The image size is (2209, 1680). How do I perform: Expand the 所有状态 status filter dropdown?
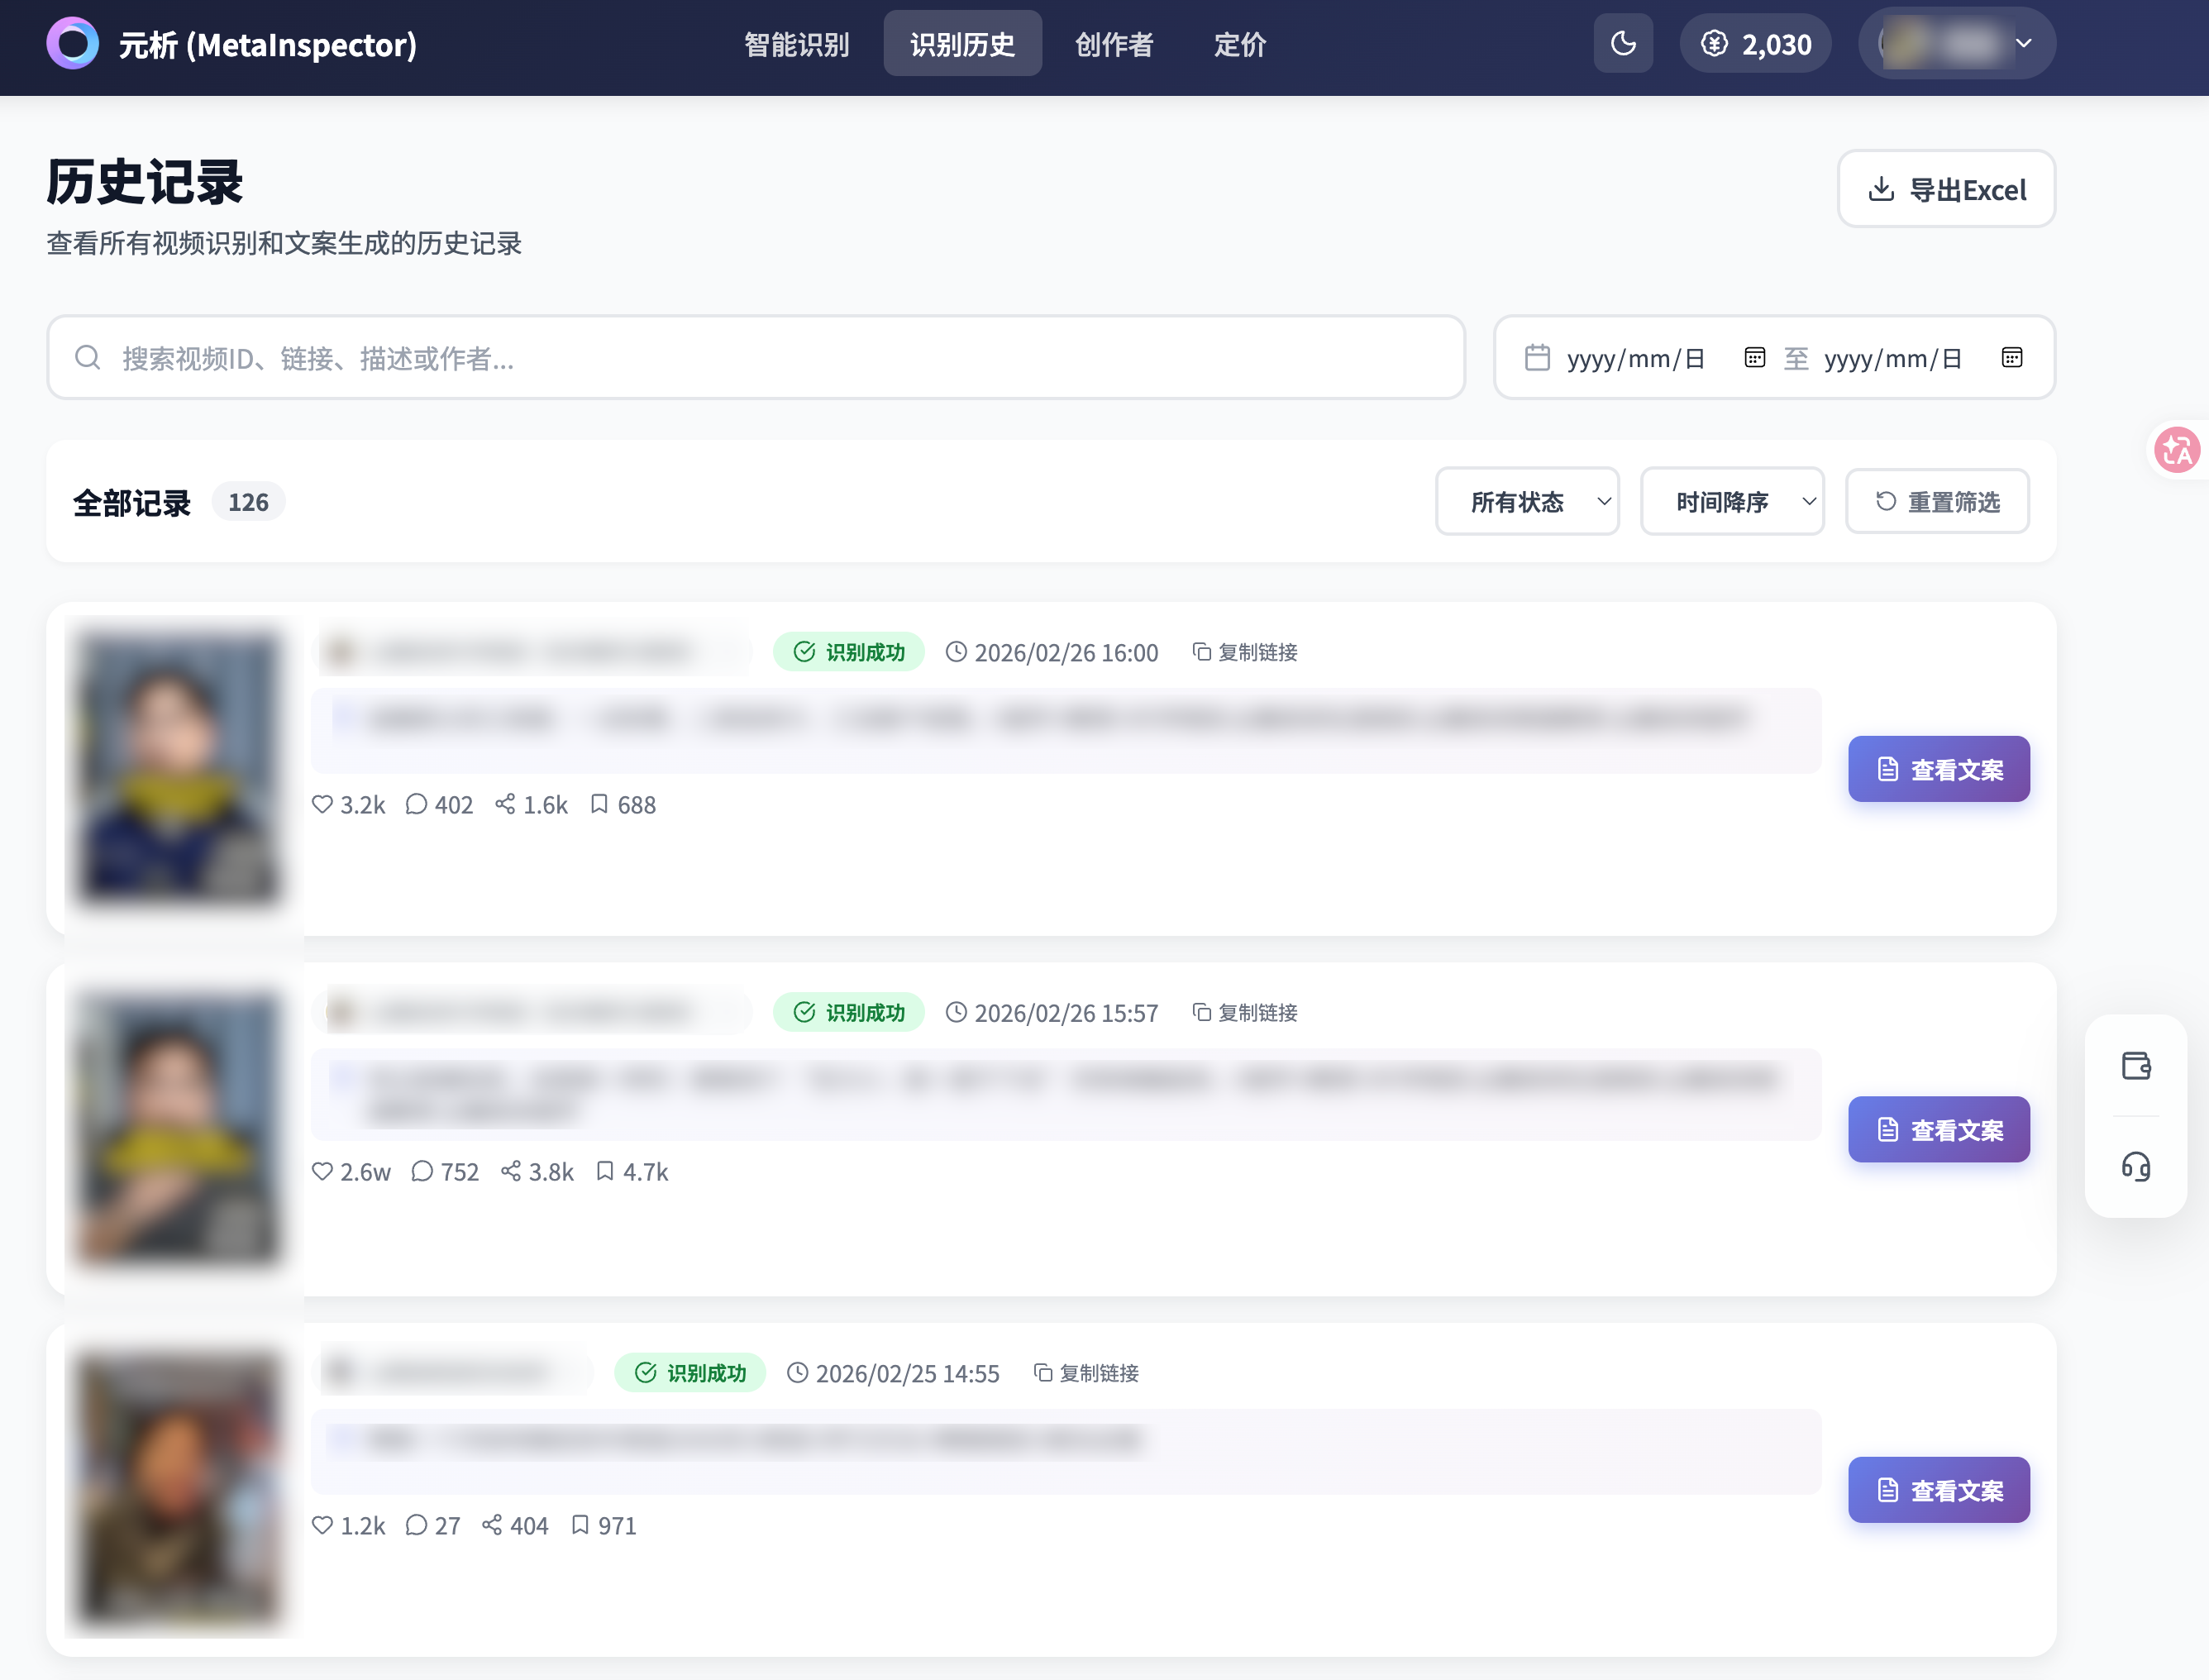(x=1527, y=502)
